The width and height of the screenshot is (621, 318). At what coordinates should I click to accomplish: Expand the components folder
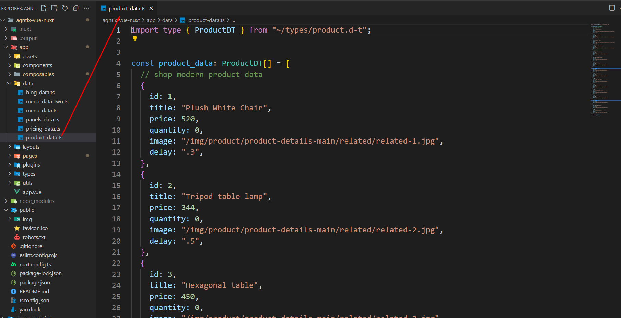(37, 65)
